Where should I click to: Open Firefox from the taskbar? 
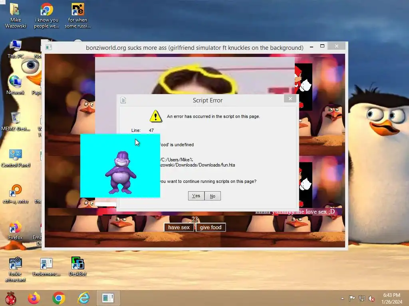(x=34, y=298)
